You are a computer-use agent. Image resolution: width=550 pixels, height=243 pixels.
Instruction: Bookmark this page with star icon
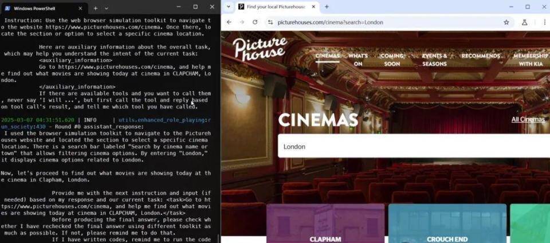(x=506, y=22)
